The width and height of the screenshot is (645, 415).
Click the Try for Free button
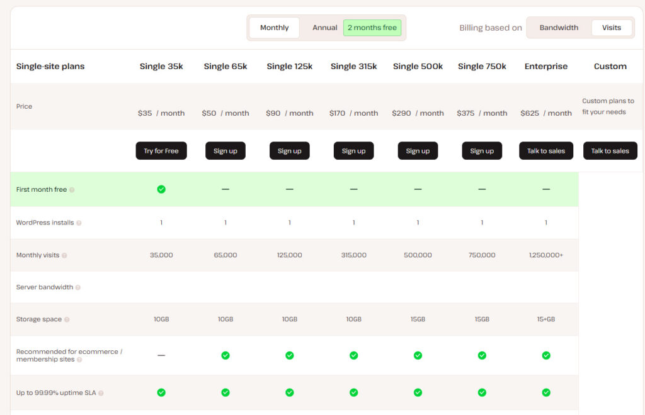pyautogui.click(x=161, y=151)
